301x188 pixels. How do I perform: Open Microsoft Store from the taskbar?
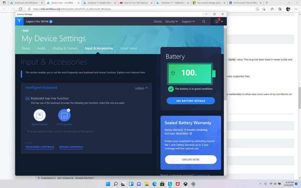pos(162,184)
